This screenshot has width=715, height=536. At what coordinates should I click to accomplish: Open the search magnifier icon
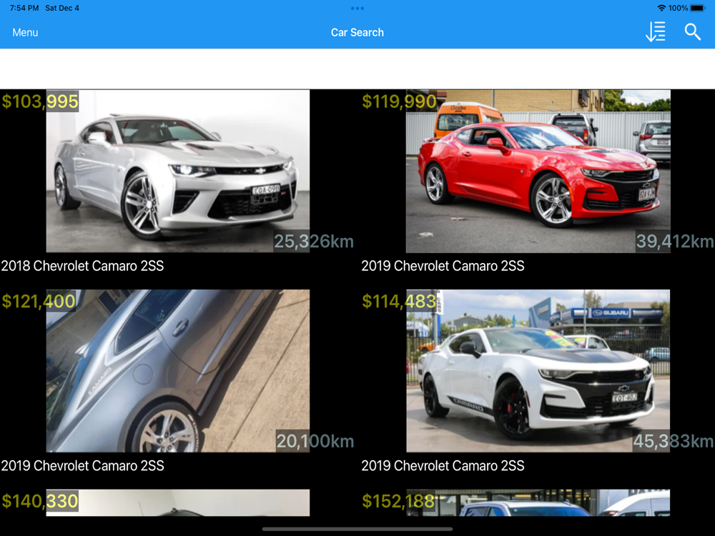click(692, 32)
